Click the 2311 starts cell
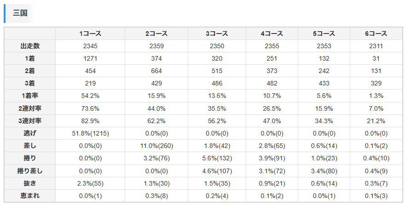 376,46
